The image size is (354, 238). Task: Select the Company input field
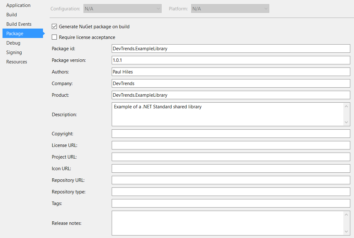click(x=231, y=83)
